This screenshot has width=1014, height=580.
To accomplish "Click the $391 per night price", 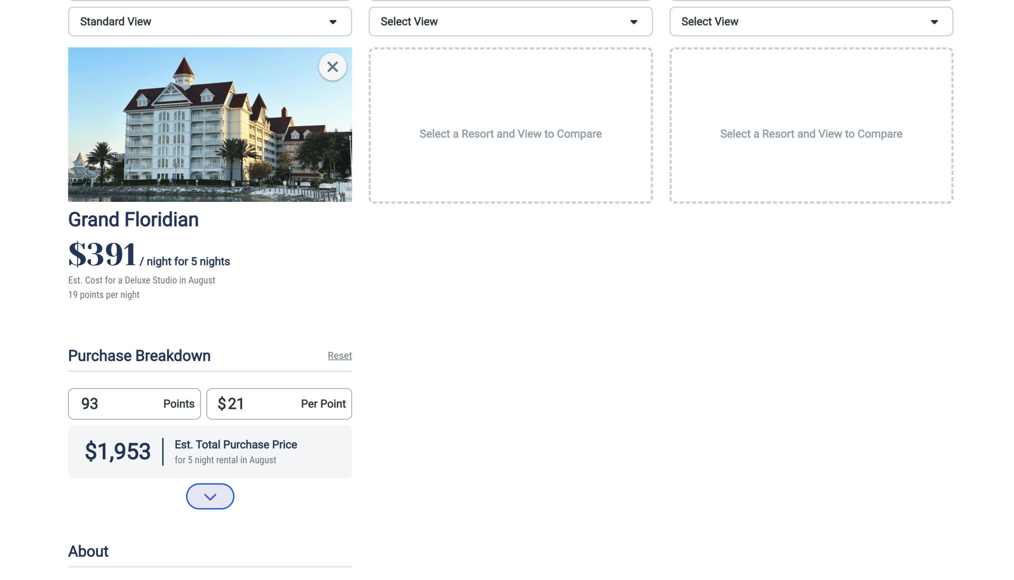I will coord(102,254).
